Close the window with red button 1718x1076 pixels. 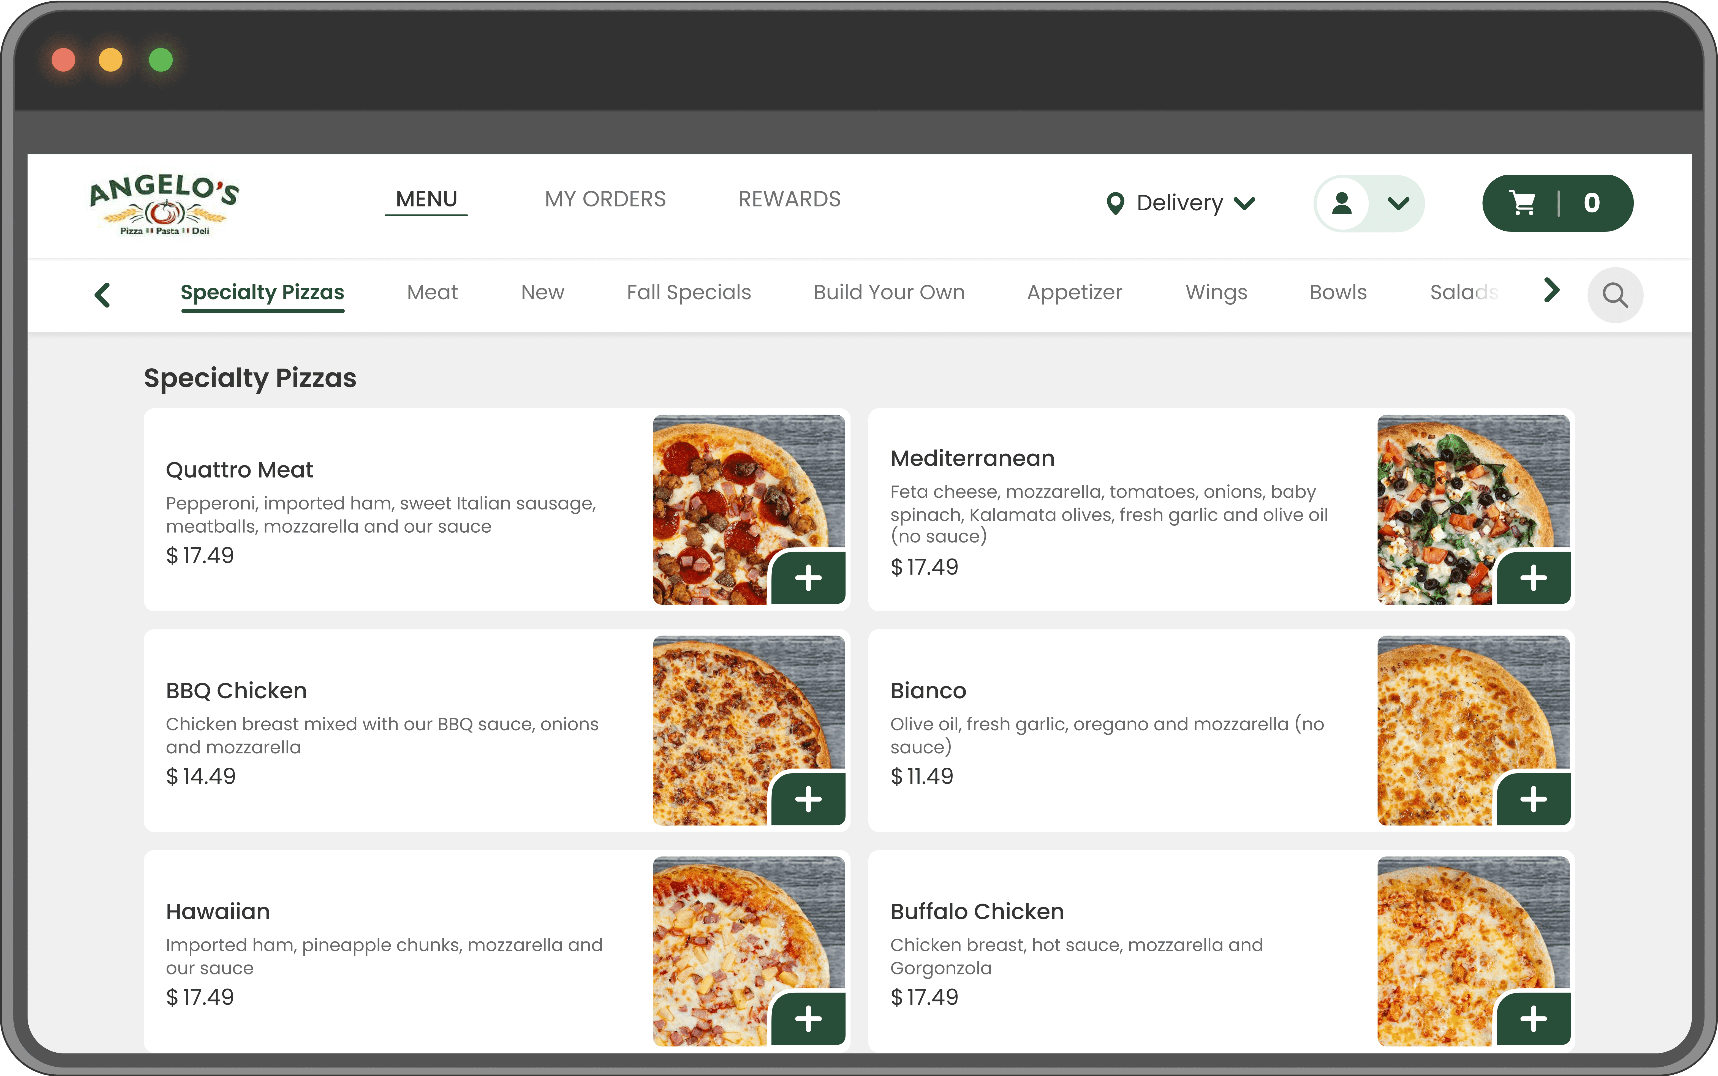(63, 60)
